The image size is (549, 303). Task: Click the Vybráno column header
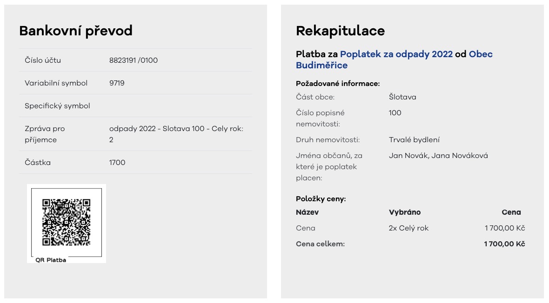coord(405,212)
